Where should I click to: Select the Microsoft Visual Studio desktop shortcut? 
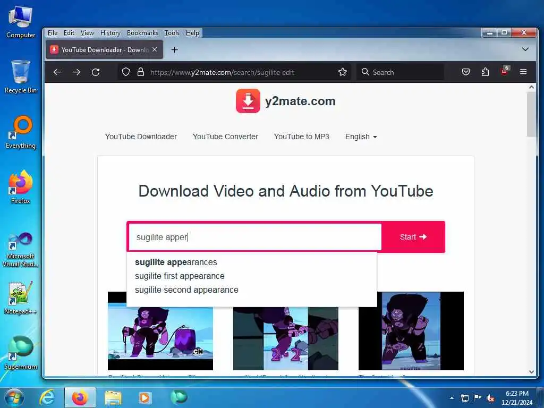pyautogui.click(x=21, y=250)
